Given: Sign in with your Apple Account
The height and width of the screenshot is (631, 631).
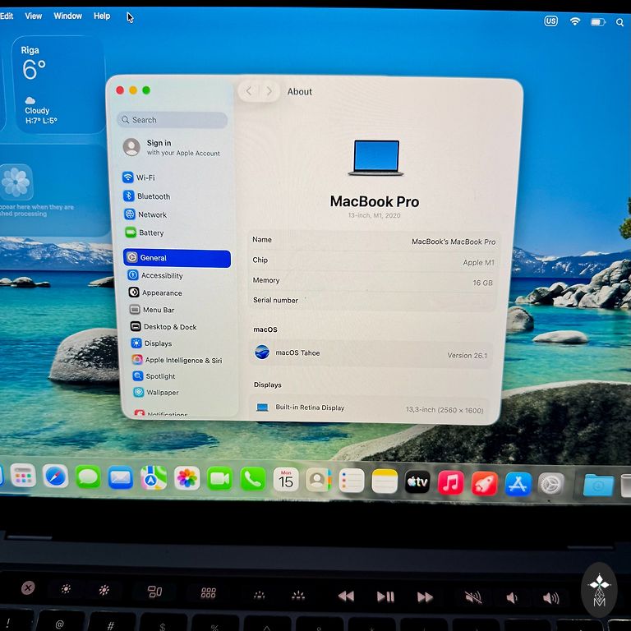Looking at the screenshot, I should pyautogui.click(x=174, y=147).
